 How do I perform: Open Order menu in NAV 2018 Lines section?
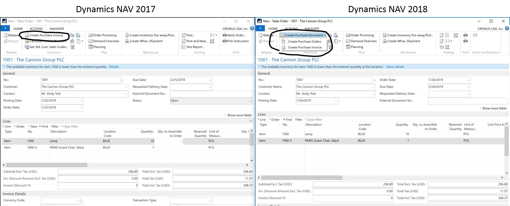click(274, 120)
